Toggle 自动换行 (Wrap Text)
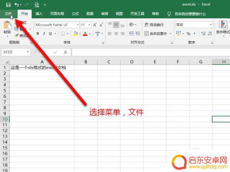 click(x=154, y=25)
